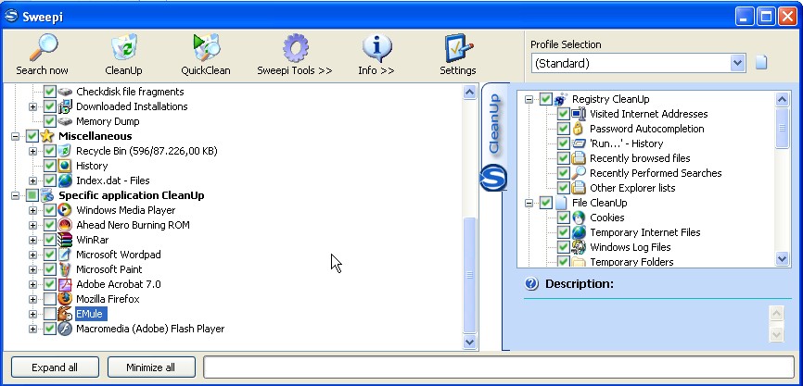The image size is (803, 386).
Task: Expand the Recycle Bin node
Action: pyautogui.click(x=32, y=151)
